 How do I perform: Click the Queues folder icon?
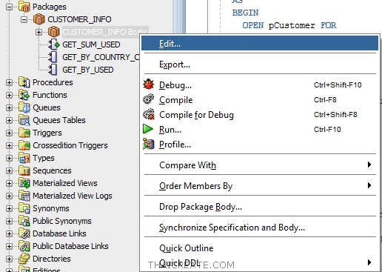(x=24, y=107)
